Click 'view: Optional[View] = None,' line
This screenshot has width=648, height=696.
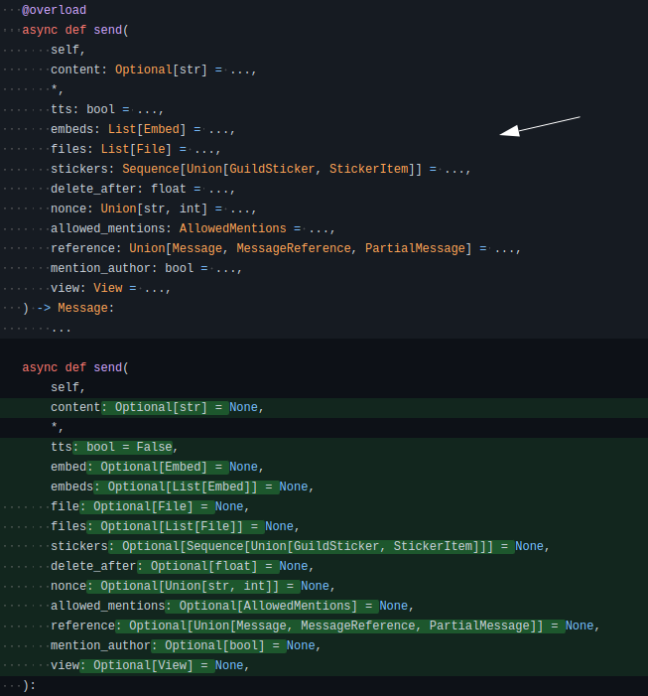(150, 665)
